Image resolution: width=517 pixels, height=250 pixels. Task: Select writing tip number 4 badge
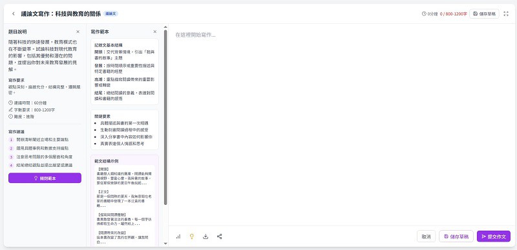[11, 166]
